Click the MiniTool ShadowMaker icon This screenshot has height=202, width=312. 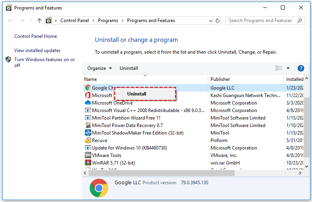tap(88, 133)
